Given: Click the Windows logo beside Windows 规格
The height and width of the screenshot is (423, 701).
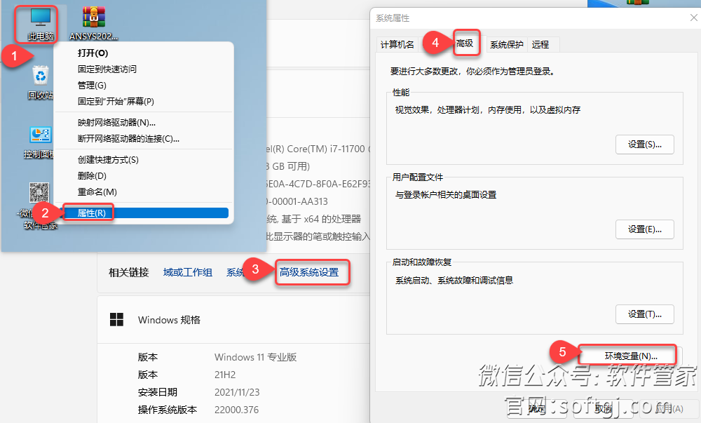Looking at the screenshot, I should coord(117,320).
